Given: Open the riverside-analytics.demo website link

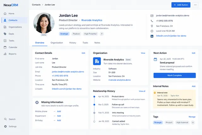Looking at the screenshot, I should point(120,80).
